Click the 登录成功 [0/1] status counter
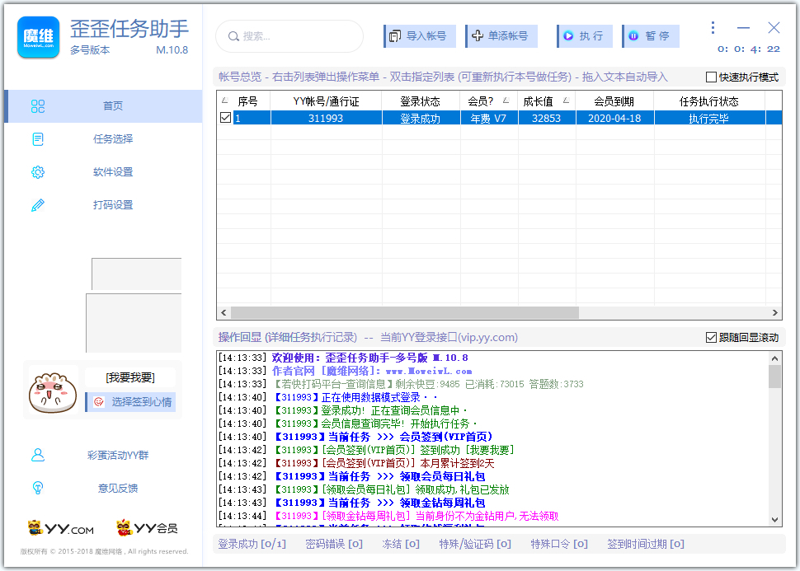 point(252,544)
